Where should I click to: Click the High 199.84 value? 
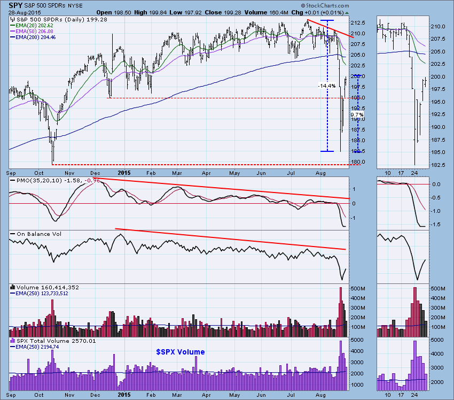150,12
